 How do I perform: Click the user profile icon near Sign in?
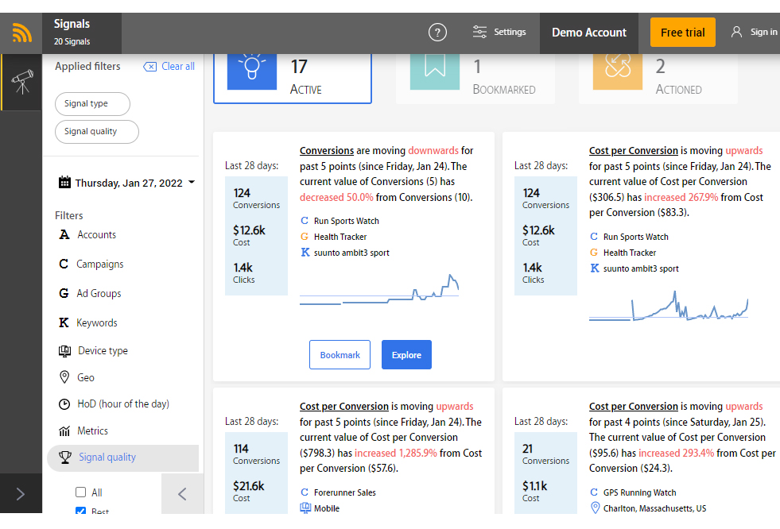(736, 32)
